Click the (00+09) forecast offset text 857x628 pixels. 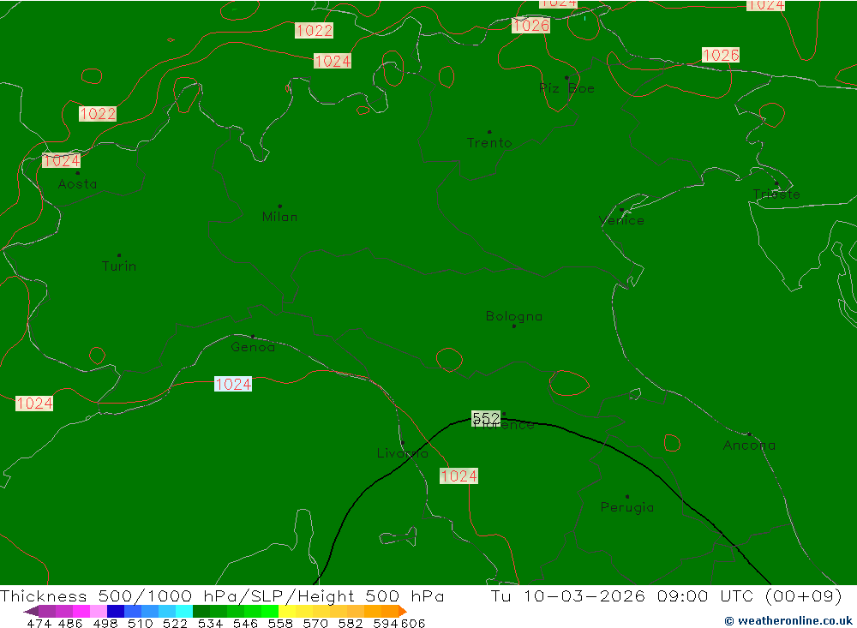pyautogui.click(x=804, y=596)
